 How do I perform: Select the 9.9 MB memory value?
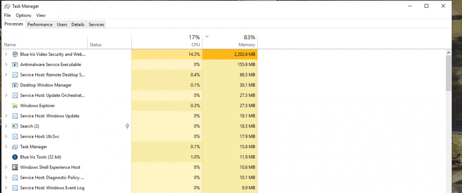point(249,188)
